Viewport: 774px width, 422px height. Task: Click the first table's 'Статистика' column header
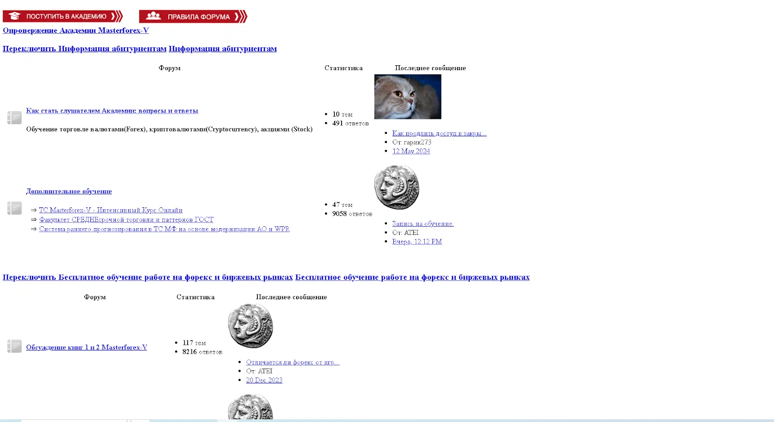pyautogui.click(x=343, y=68)
